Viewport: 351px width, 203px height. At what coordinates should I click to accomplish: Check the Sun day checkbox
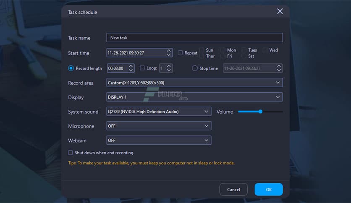(x=202, y=50)
